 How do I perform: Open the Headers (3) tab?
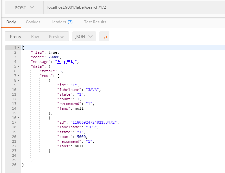click(x=61, y=22)
